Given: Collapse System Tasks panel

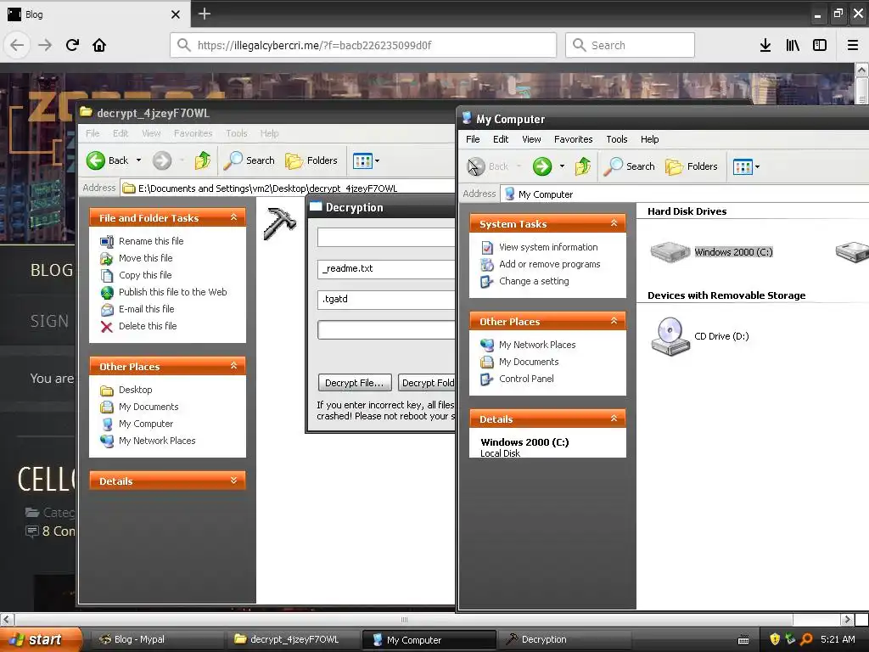Looking at the screenshot, I should (x=614, y=223).
